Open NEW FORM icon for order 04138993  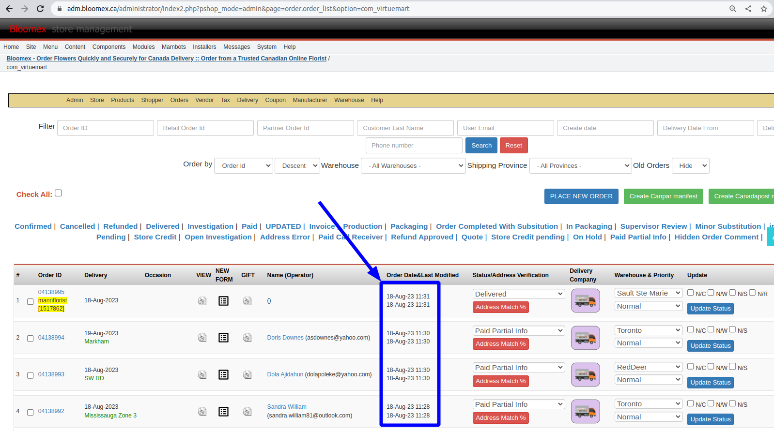pos(223,374)
